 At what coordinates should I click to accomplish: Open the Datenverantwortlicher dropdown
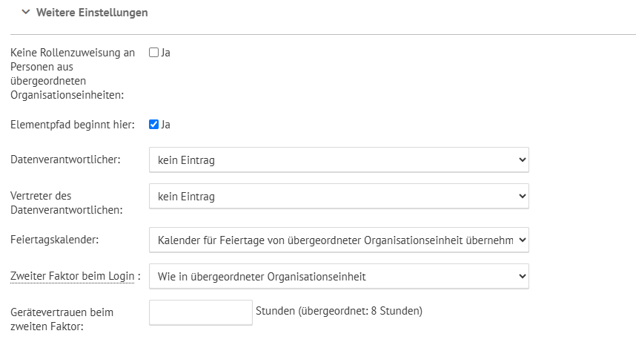click(x=339, y=160)
